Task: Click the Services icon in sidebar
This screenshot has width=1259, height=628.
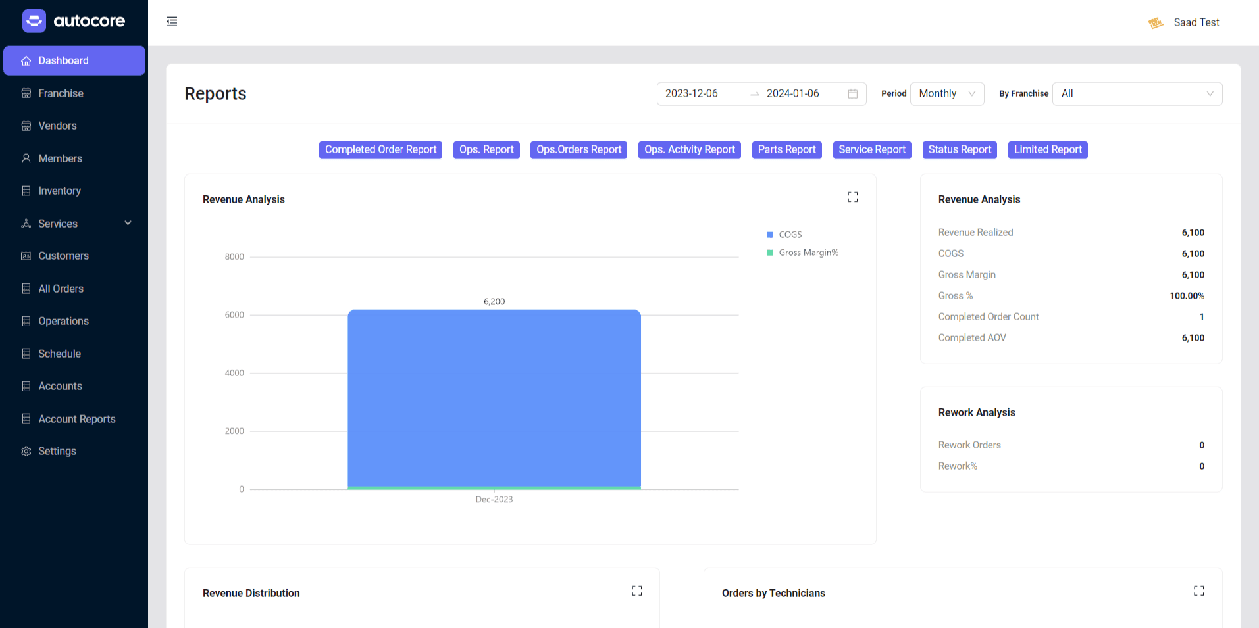Action: [x=26, y=224]
